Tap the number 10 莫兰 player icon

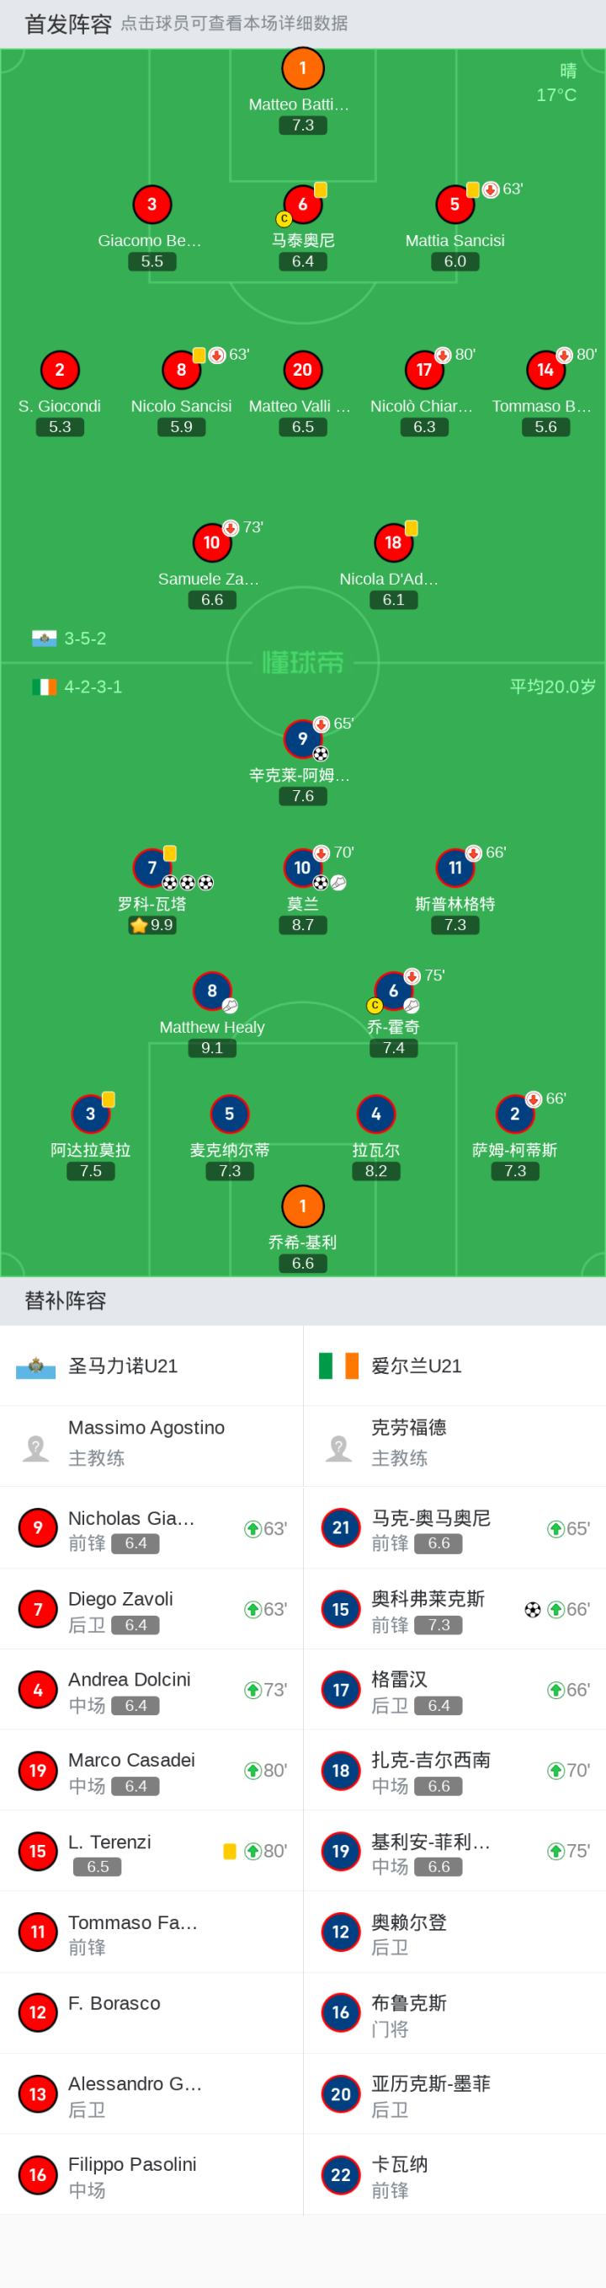[302, 868]
